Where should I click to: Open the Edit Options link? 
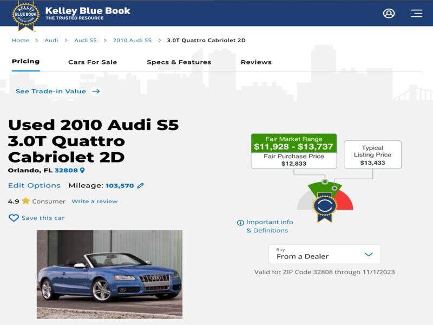(34, 185)
